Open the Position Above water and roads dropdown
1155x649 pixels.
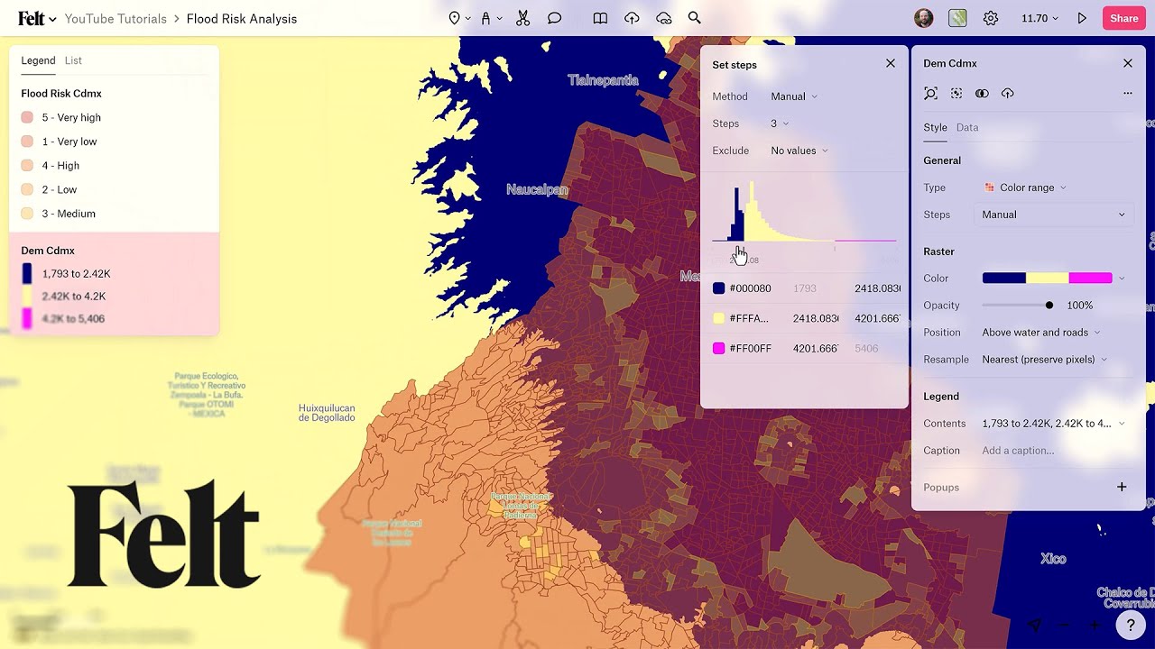coord(1041,333)
